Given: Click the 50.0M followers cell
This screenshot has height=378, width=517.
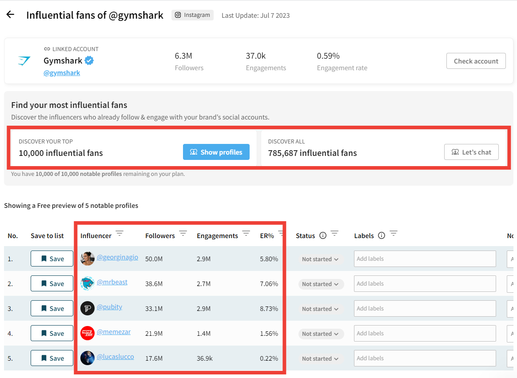Looking at the screenshot, I should point(154,259).
